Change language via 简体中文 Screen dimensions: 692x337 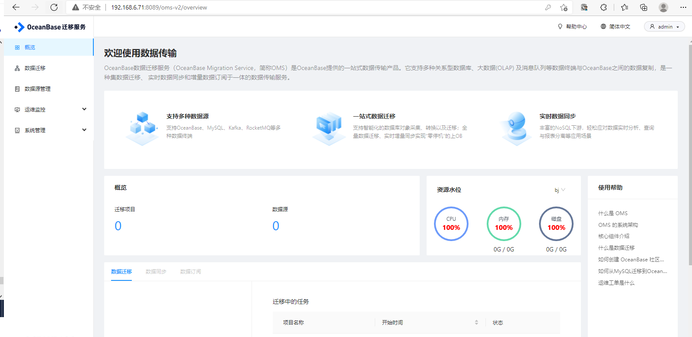(620, 27)
